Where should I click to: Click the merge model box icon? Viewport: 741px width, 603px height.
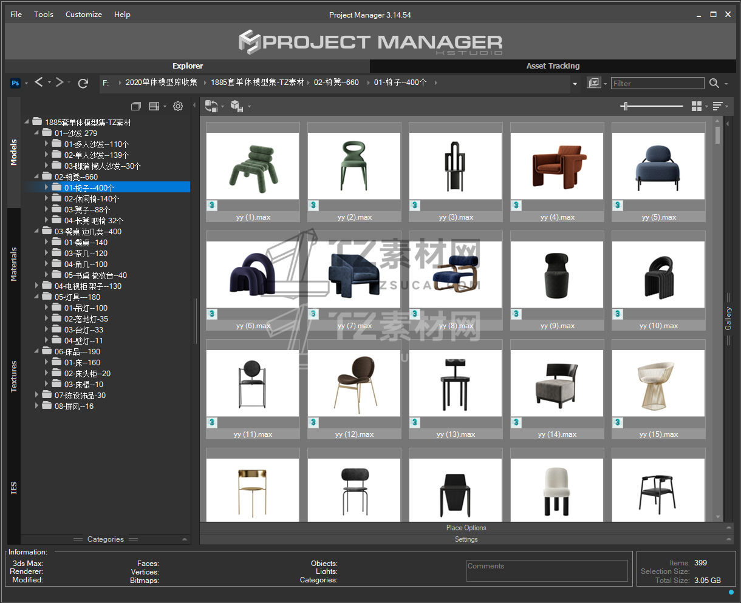[x=237, y=107]
